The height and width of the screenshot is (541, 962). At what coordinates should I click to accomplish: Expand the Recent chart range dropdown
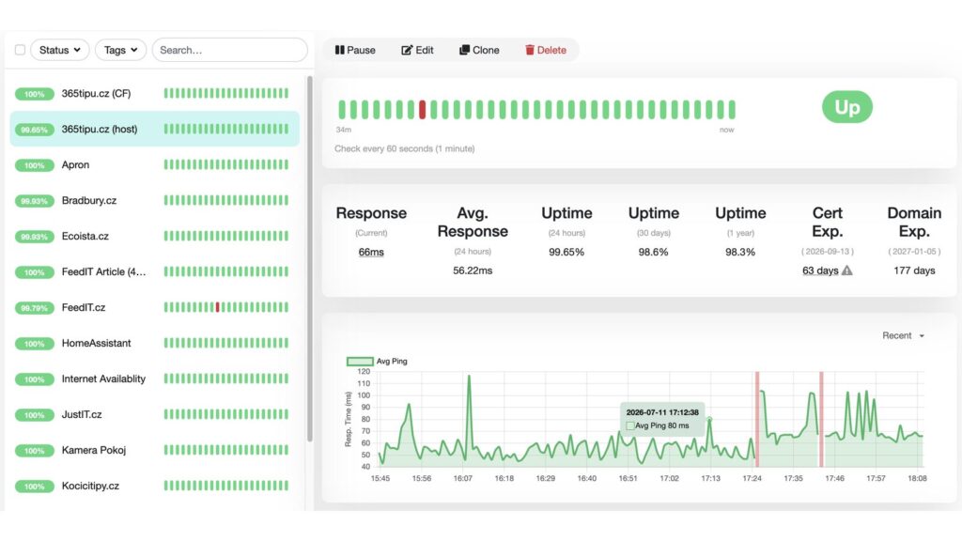903,335
